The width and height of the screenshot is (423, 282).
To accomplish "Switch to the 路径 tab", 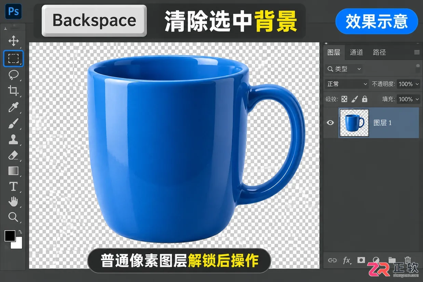I will [379, 52].
